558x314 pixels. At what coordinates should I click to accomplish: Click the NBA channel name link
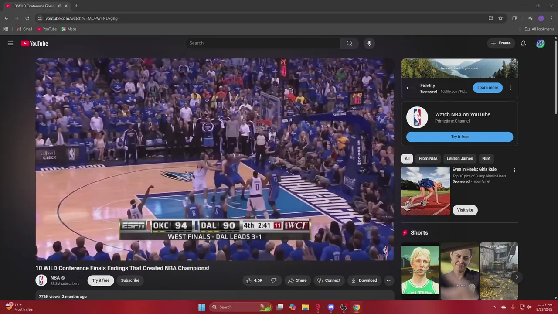(55, 278)
